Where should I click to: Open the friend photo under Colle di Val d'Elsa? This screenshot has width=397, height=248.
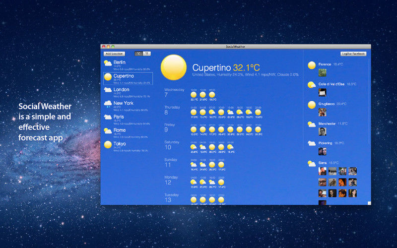(x=322, y=92)
